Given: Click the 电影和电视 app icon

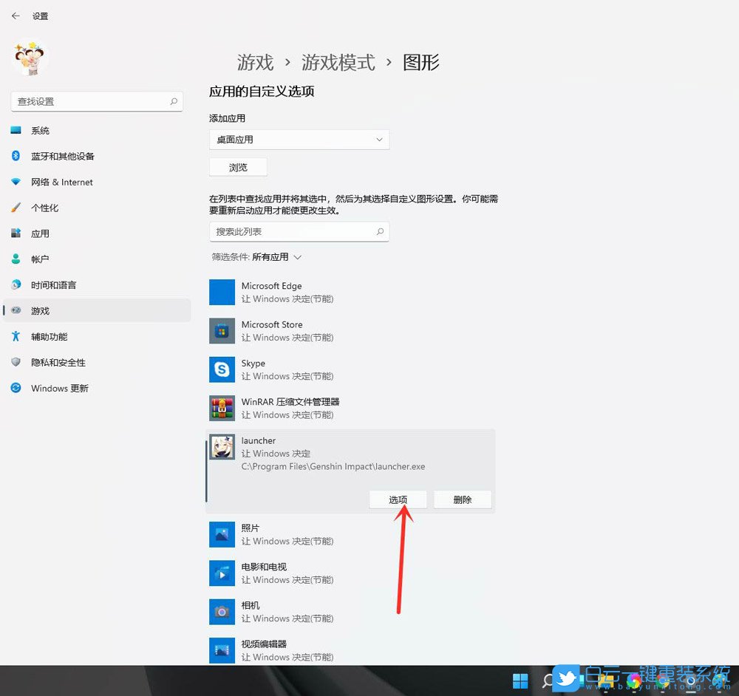Looking at the screenshot, I should (x=221, y=573).
